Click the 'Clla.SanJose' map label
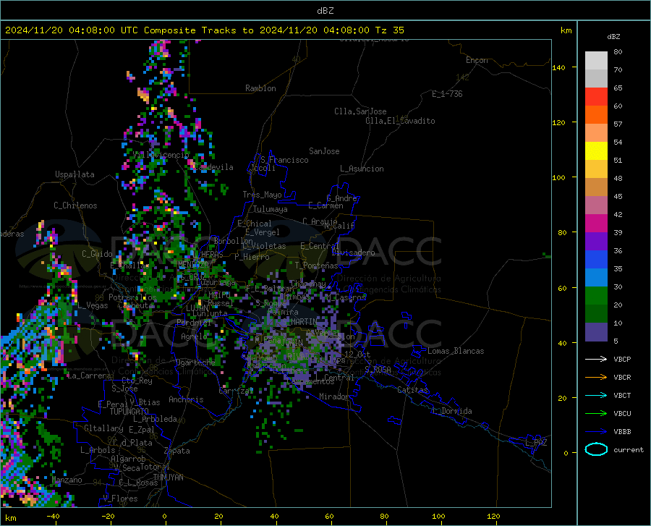The width and height of the screenshot is (651, 526). click(360, 111)
